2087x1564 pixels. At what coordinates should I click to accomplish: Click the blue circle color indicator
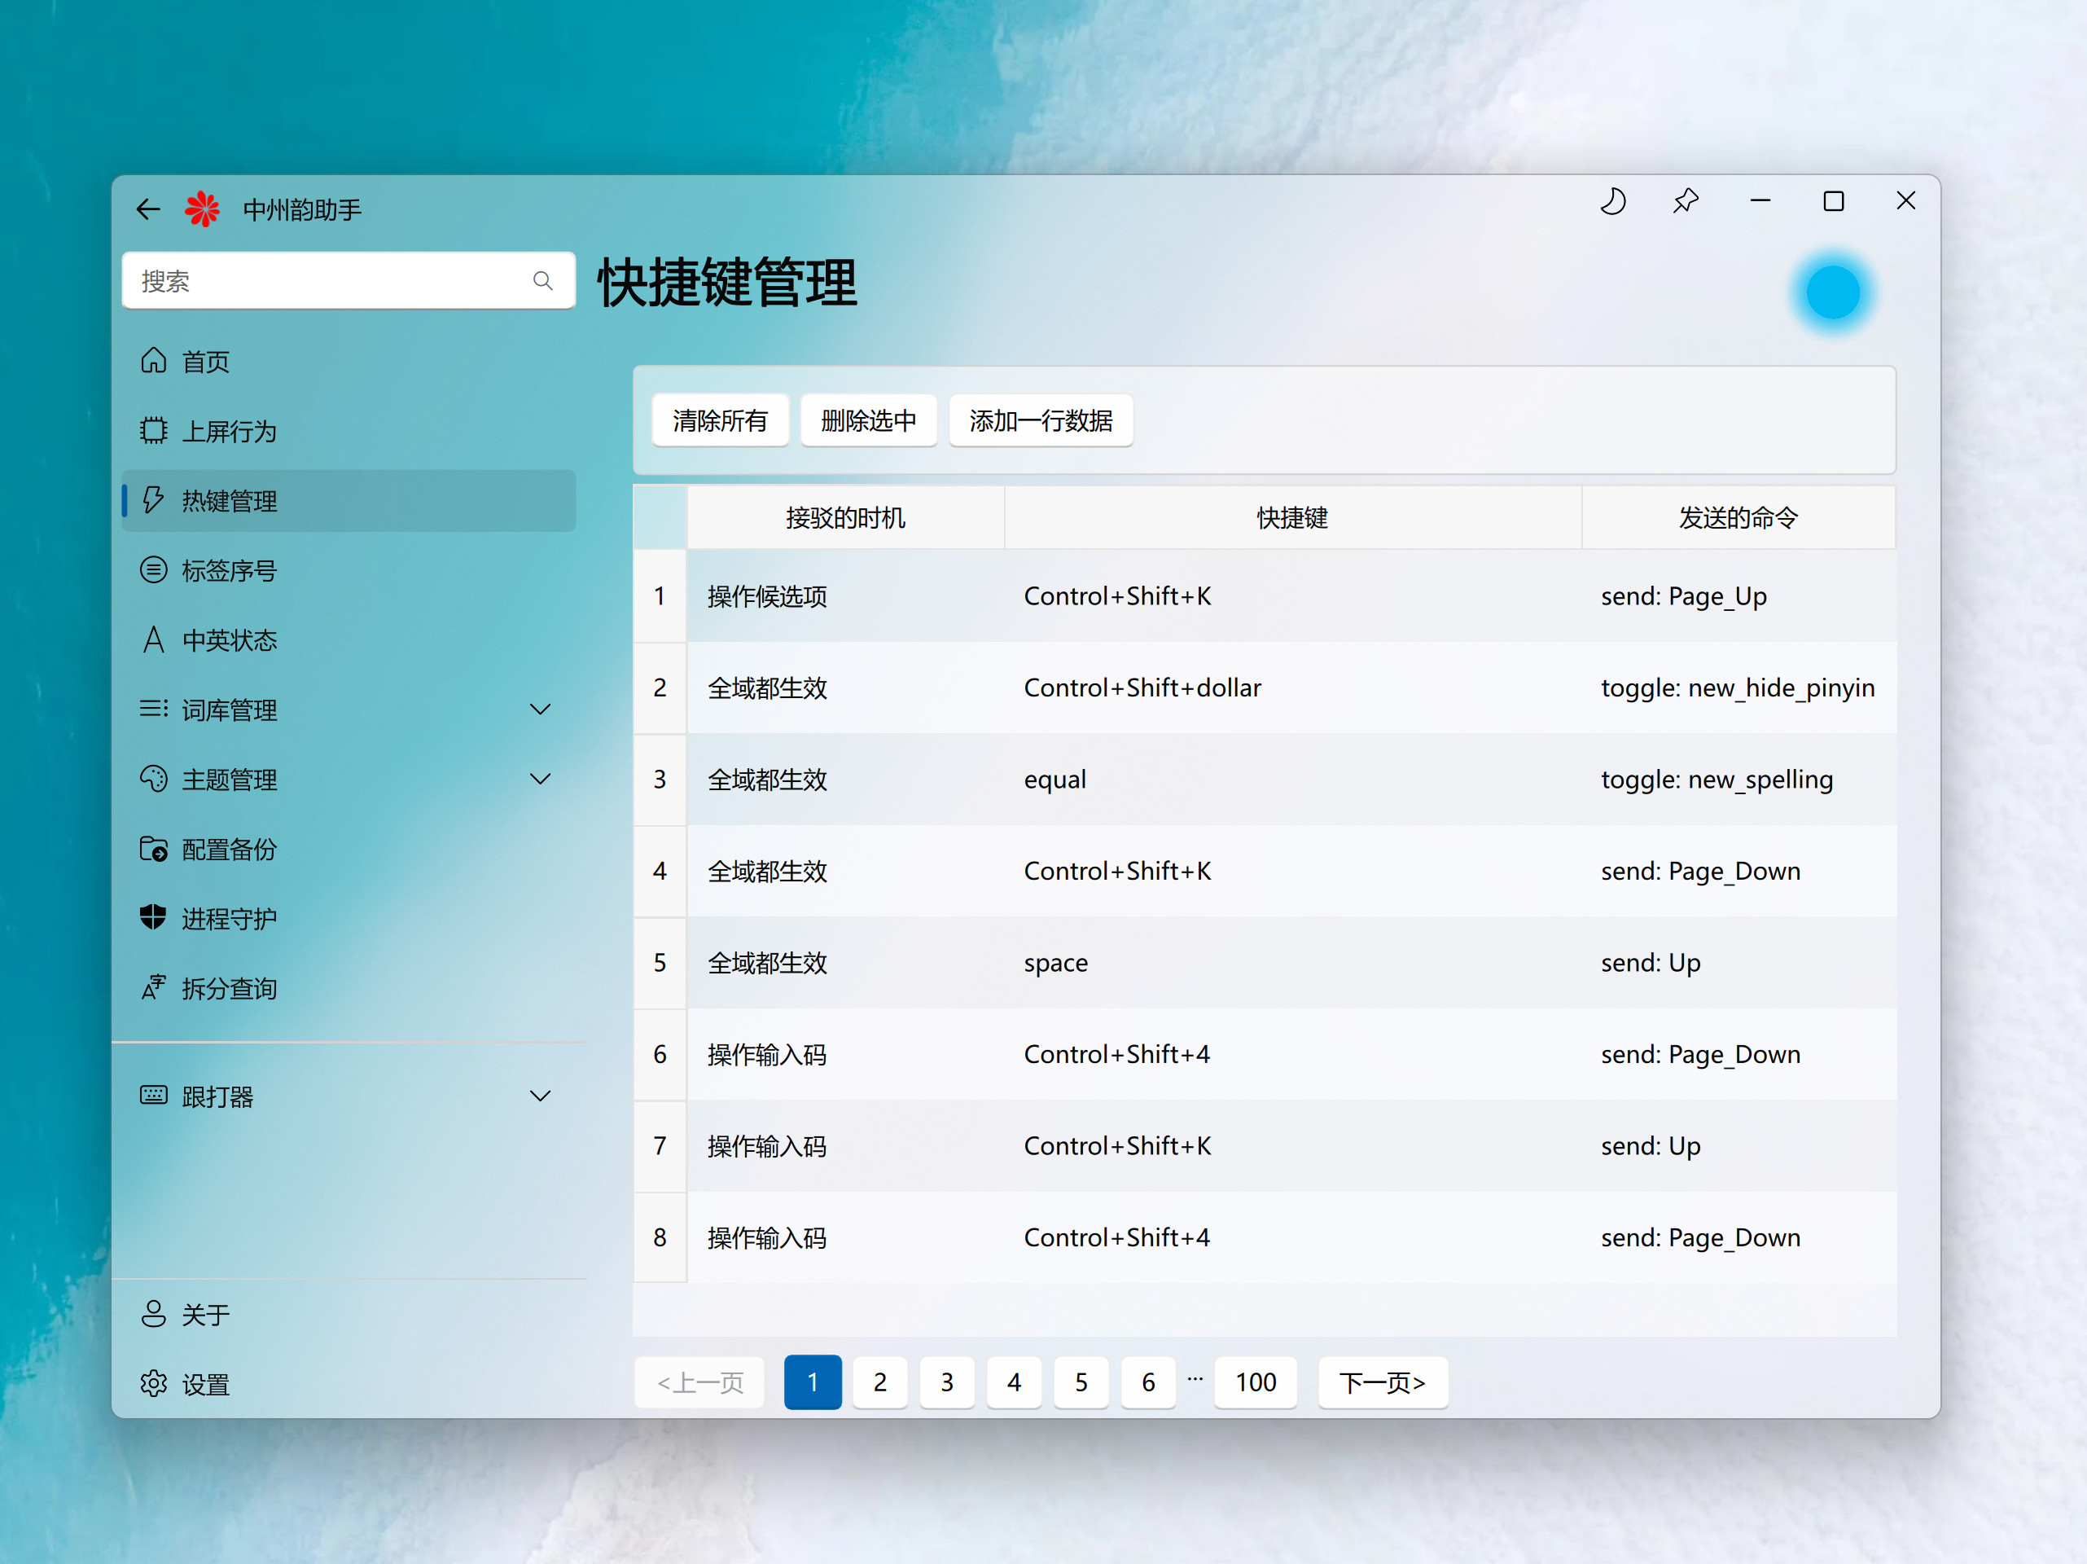pos(1832,292)
